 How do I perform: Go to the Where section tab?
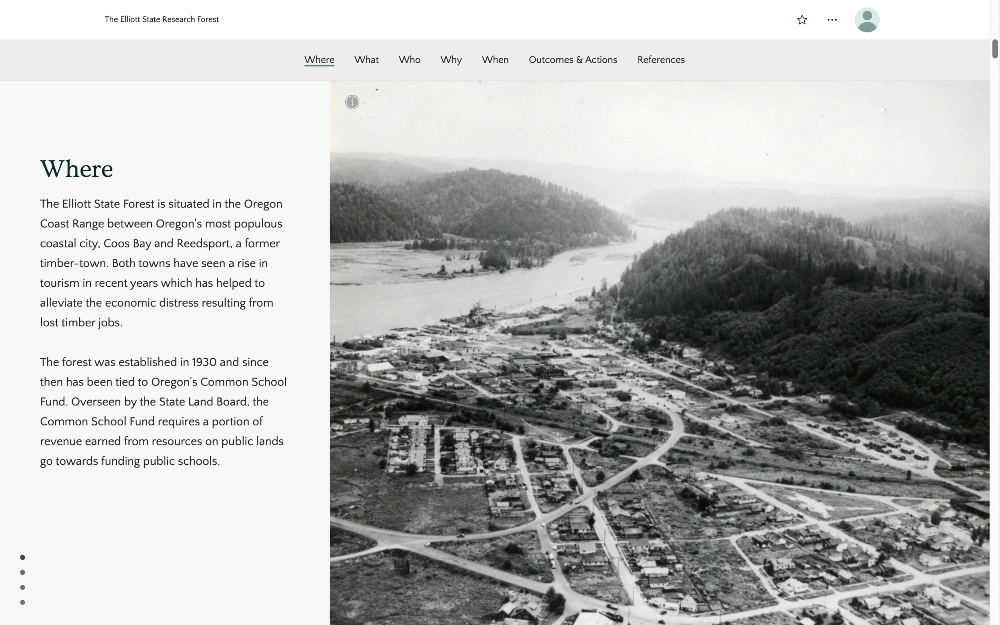319,60
